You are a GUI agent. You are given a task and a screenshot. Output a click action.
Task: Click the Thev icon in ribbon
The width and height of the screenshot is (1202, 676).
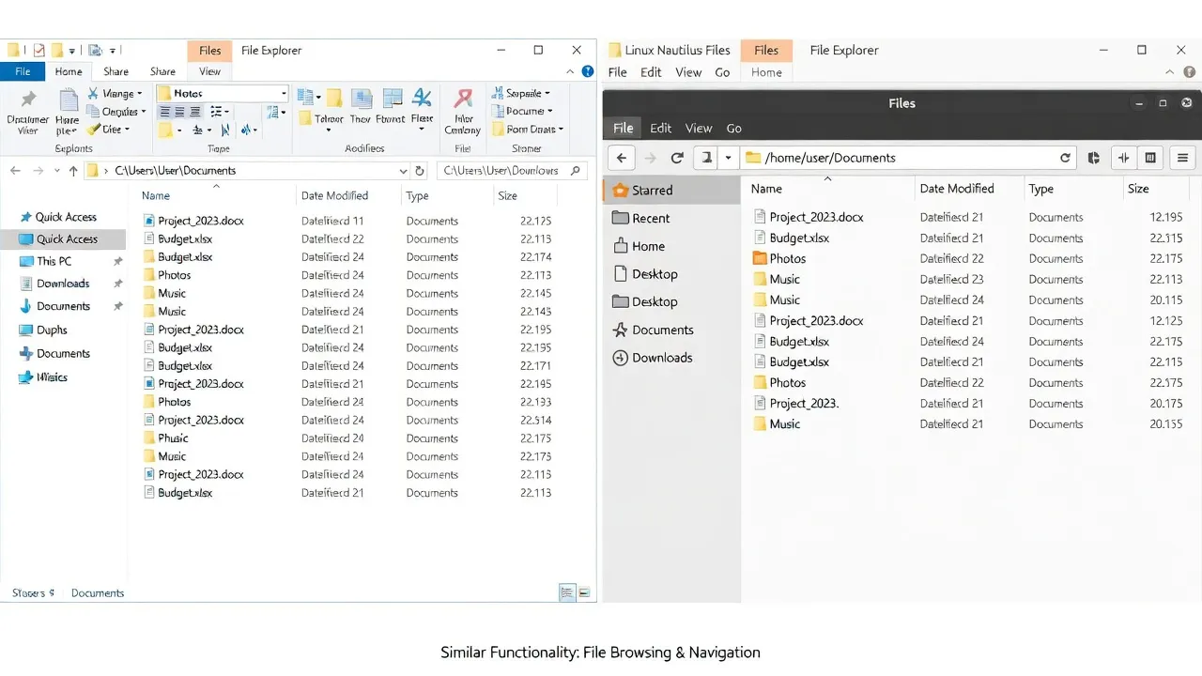pyautogui.click(x=361, y=99)
